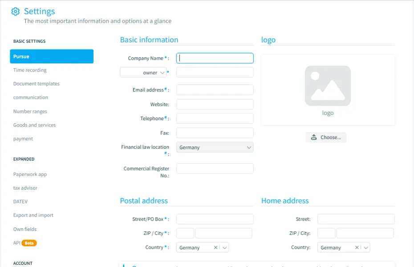Click the Email address info icon
The width and height of the screenshot is (414, 267).
(x=166, y=89)
